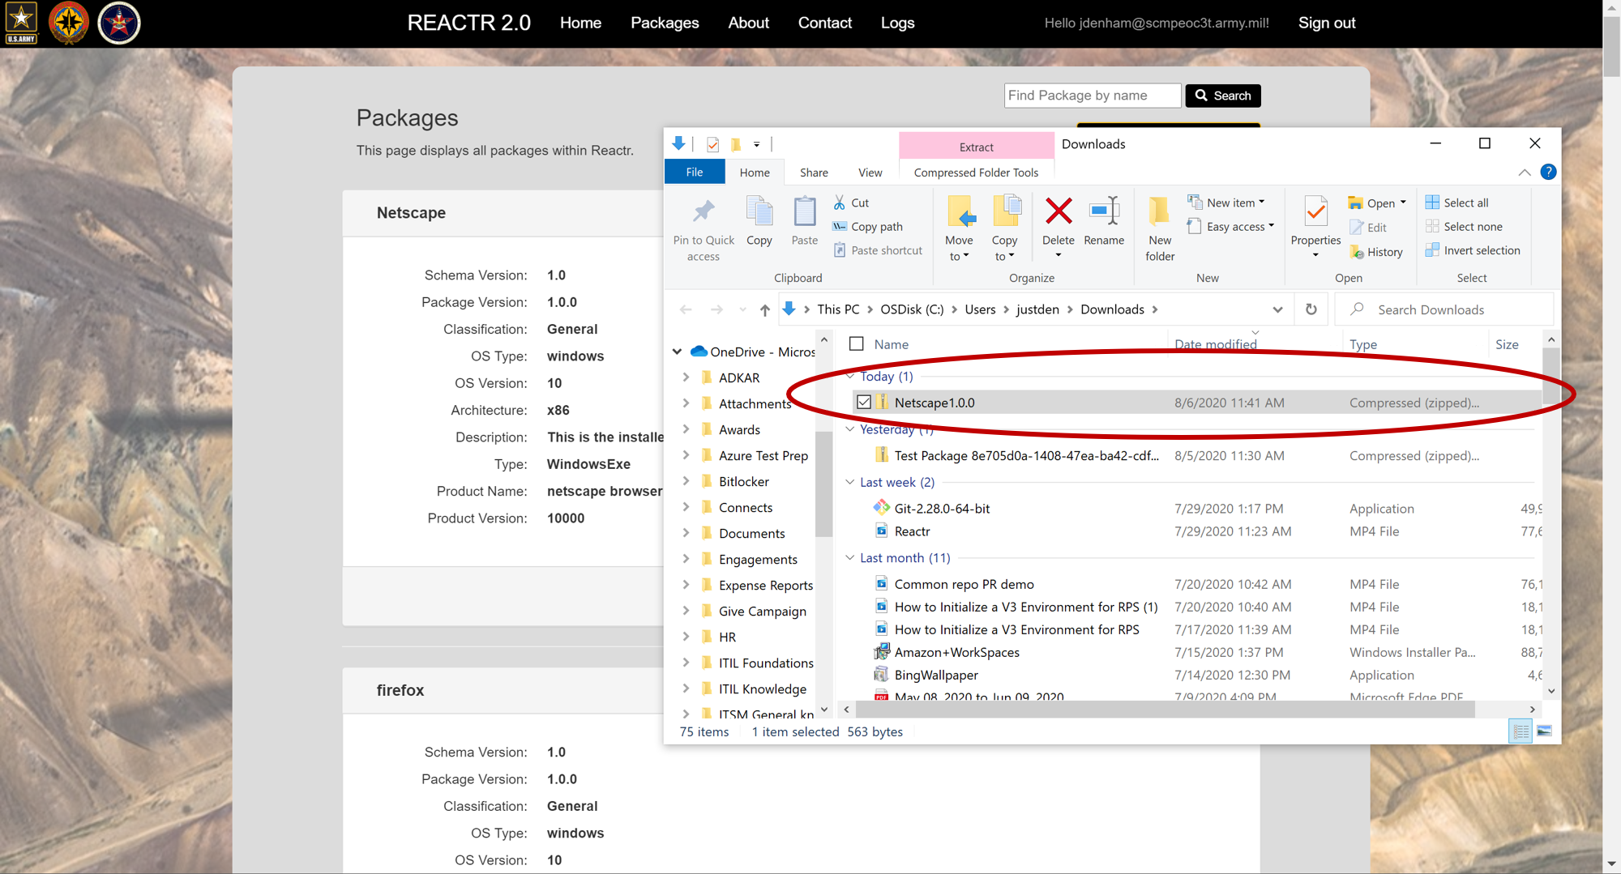
Task: Click the New folder icon
Action: (1160, 212)
